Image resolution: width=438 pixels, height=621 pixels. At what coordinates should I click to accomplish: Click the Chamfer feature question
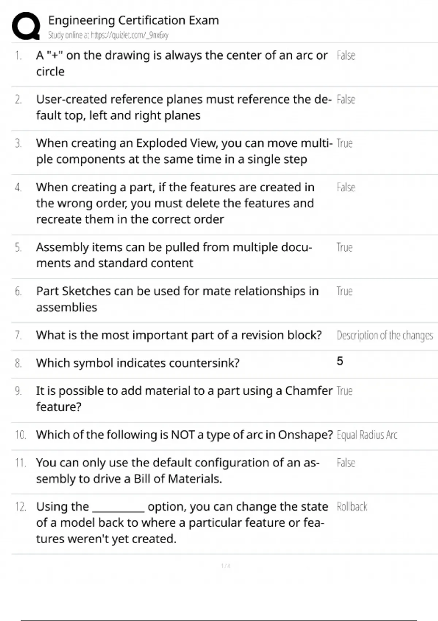184,399
